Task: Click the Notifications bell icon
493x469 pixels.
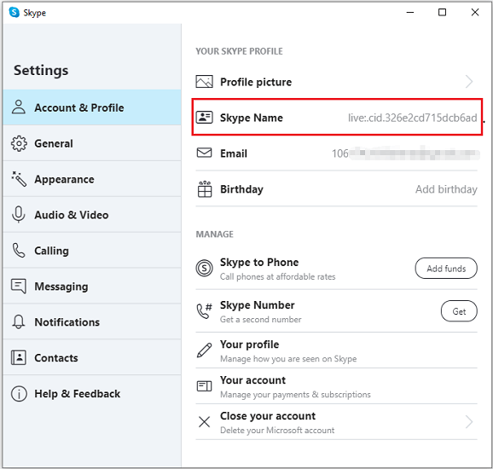Action: (x=19, y=321)
